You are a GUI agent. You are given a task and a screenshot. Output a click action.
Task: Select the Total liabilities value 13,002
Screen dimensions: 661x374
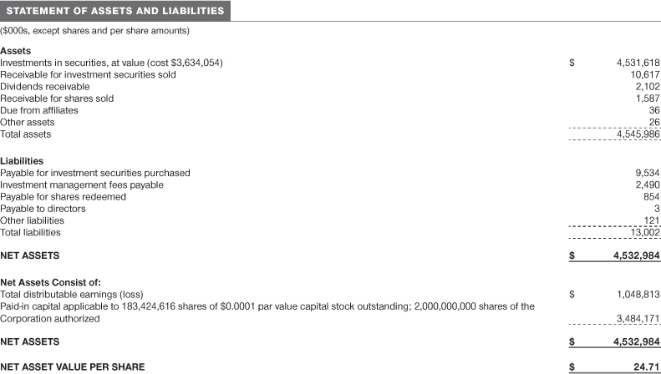point(642,233)
